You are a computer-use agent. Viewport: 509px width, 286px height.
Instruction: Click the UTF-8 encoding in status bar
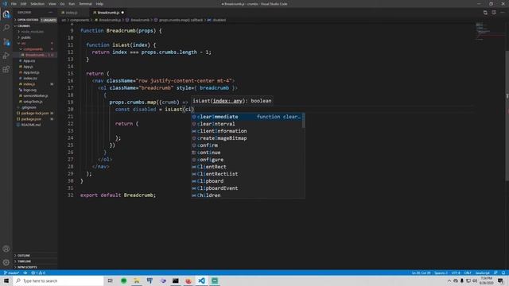click(x=456, y=272)
